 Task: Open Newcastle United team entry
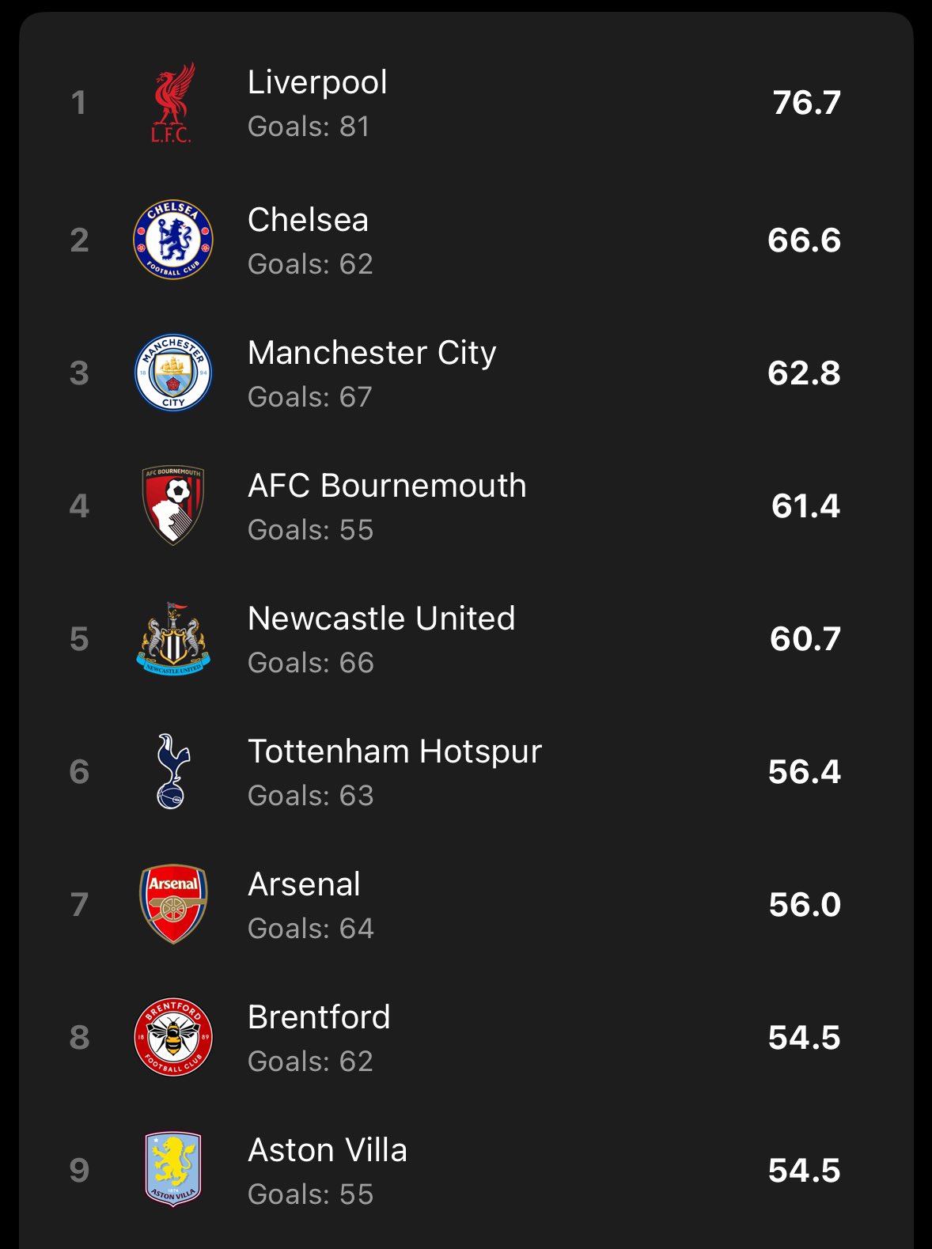(x=381, y=619)
